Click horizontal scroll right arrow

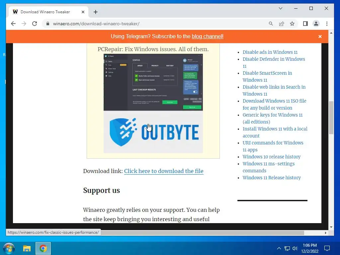coord(325,233)
